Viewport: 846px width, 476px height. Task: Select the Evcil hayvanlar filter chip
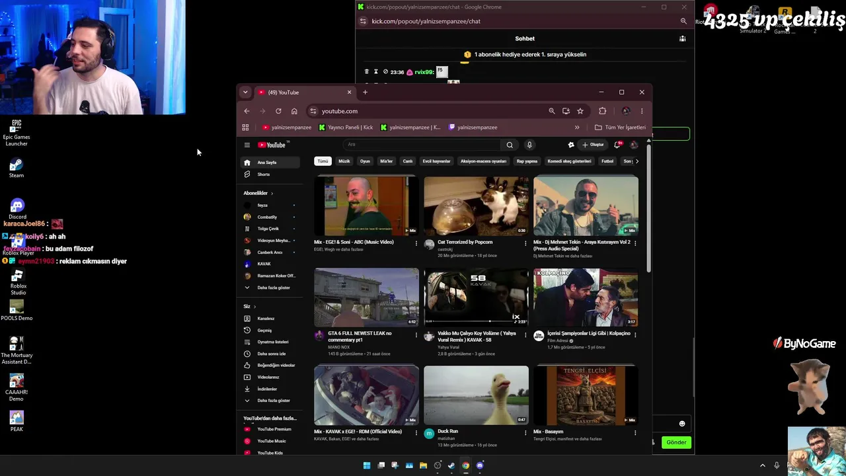(x=436, y=161)
